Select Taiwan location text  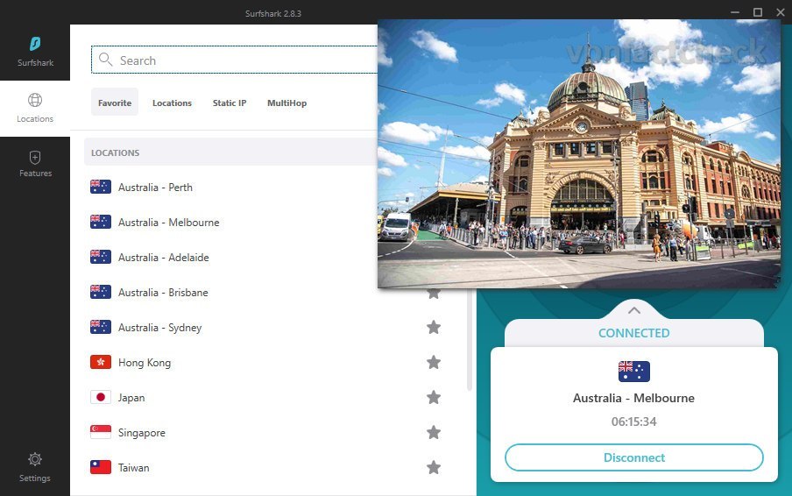click(134, 468)
